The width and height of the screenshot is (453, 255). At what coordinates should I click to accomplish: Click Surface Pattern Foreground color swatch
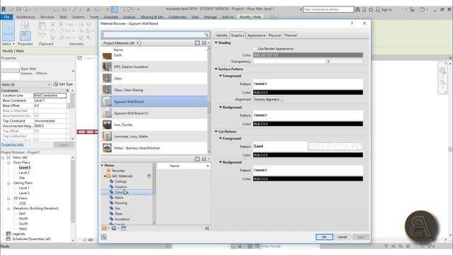pyautogui.click(x=308, y=93)
